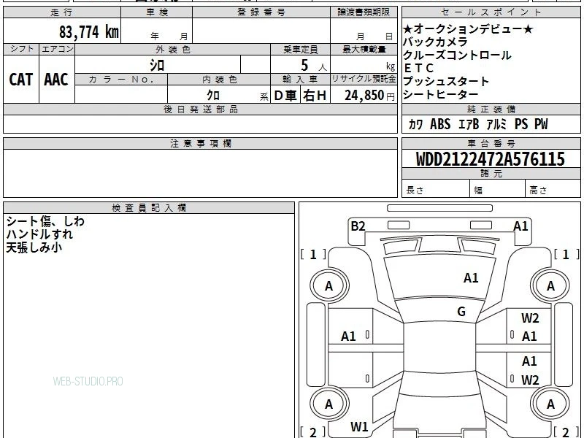
Task: Select the バックカメラ sales point
Action: (x=435, y=42)
